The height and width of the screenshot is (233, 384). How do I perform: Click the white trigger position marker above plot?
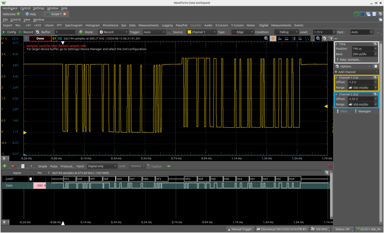[63, 43]
